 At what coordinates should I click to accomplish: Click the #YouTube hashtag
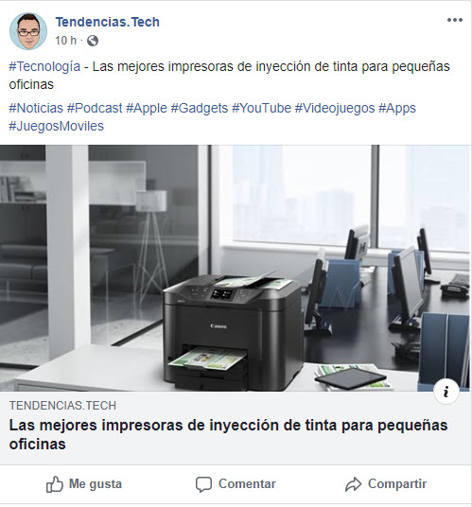pyautogui.click(x=262, y=108)
